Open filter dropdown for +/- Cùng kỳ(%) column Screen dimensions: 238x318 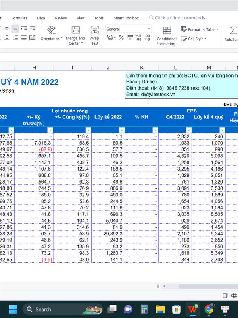pos(88,130)
